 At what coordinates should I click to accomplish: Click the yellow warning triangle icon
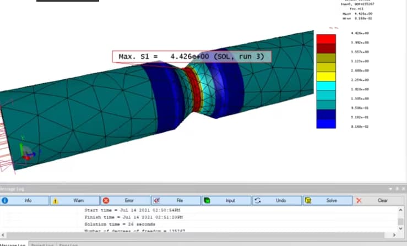tap(56, 201)
